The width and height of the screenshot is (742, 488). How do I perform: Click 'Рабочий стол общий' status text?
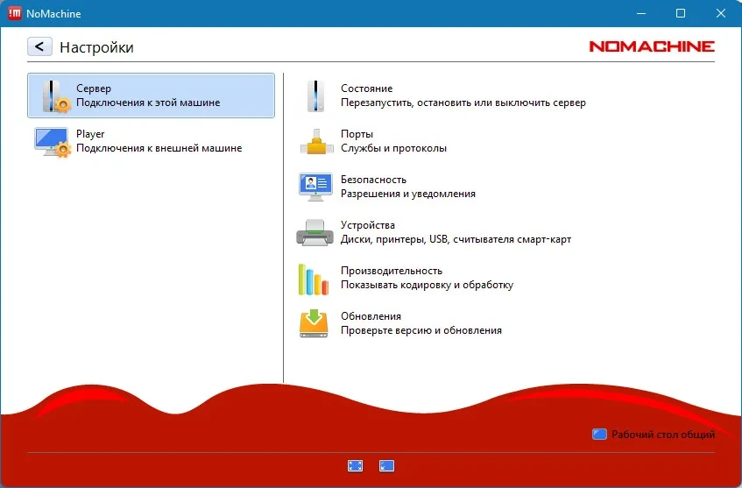[x=663, y=434]
